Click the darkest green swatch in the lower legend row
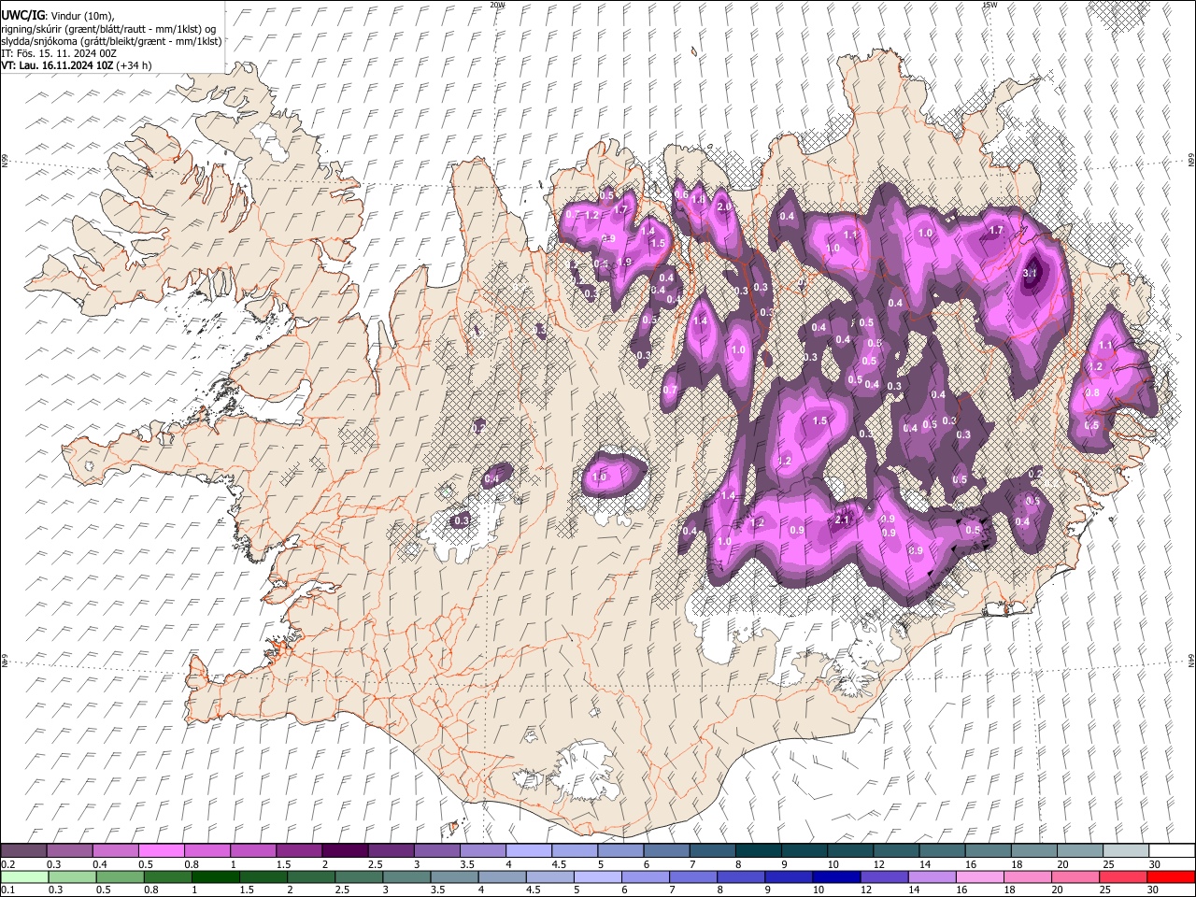 pyautogui.click(x=215, y=876)
